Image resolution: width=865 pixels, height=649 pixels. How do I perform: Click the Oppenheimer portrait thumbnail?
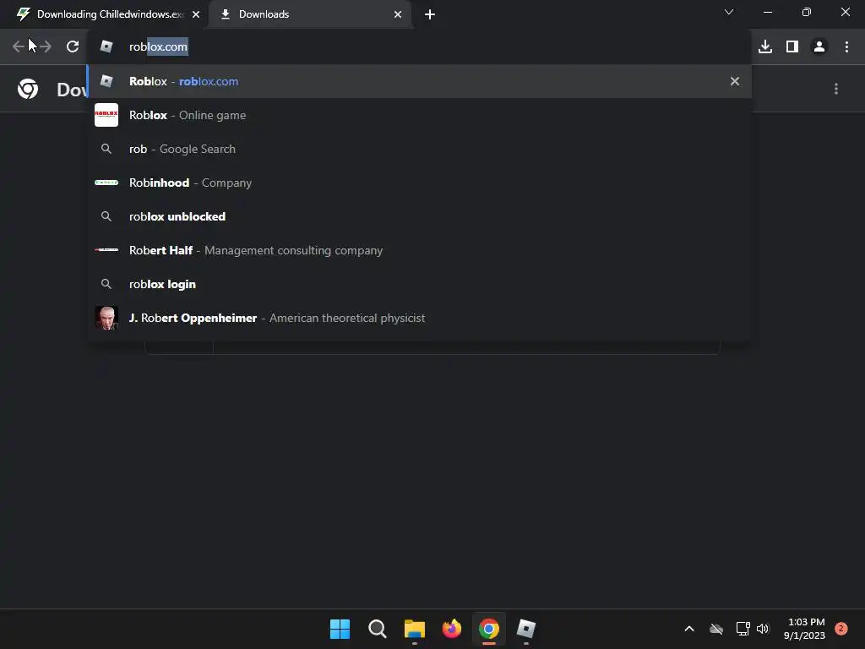point(106,318)
